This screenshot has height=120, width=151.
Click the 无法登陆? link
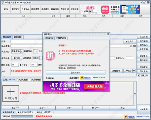coord(74,78)
